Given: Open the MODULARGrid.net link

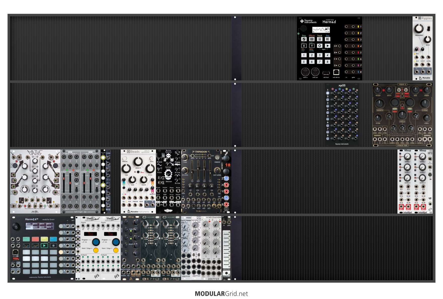Looking at the screenshot, I should pos(221,294).
